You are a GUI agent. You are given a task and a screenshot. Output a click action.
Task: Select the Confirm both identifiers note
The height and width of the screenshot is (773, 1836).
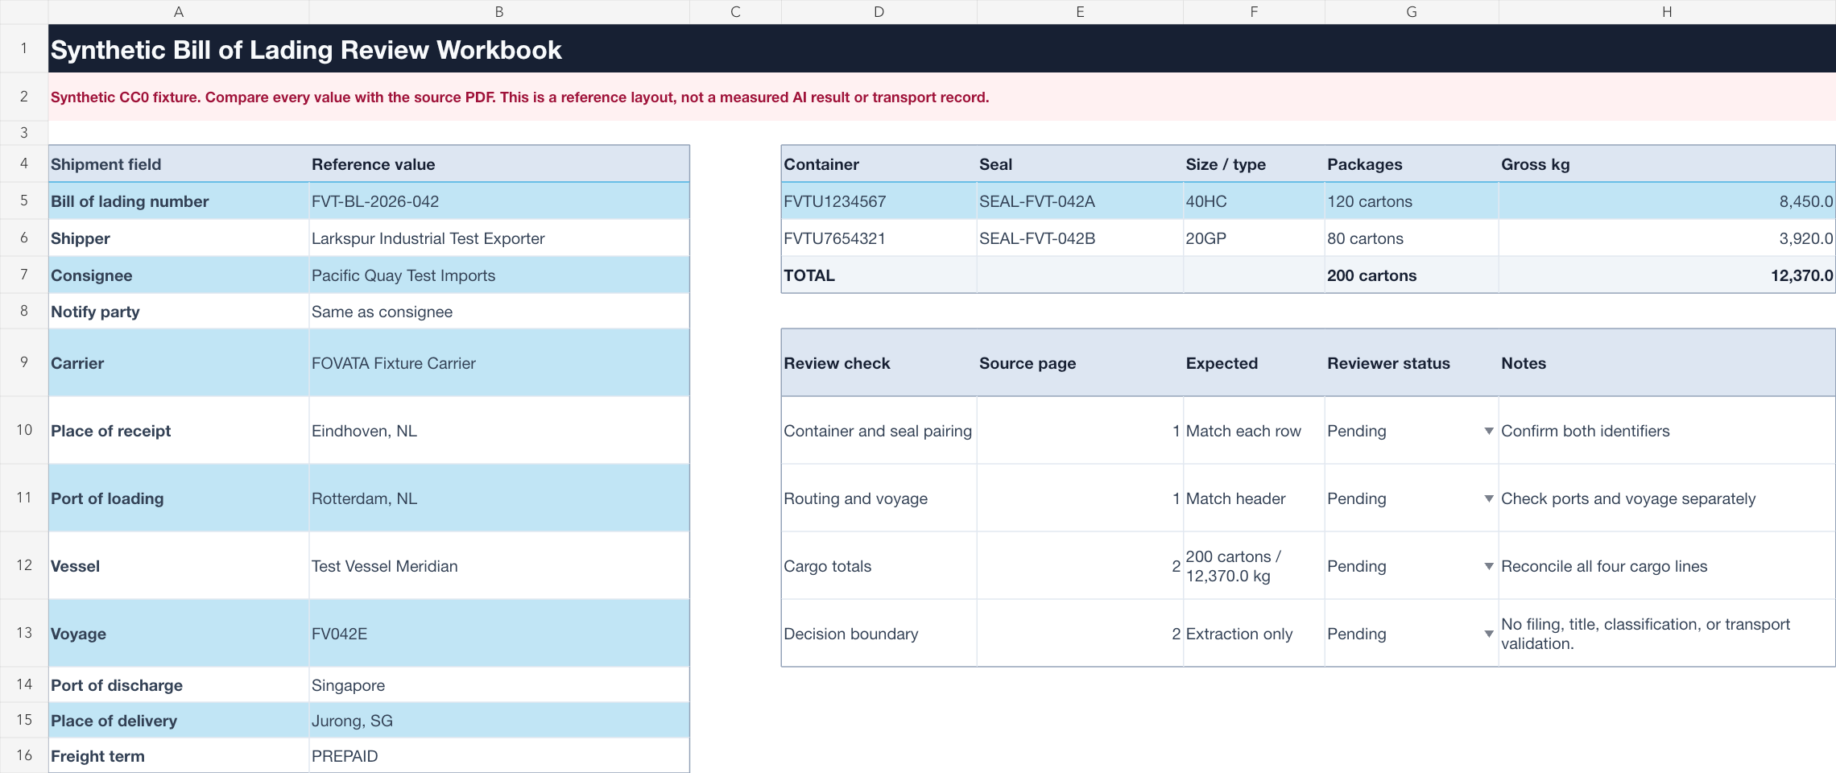(1667, 430)
